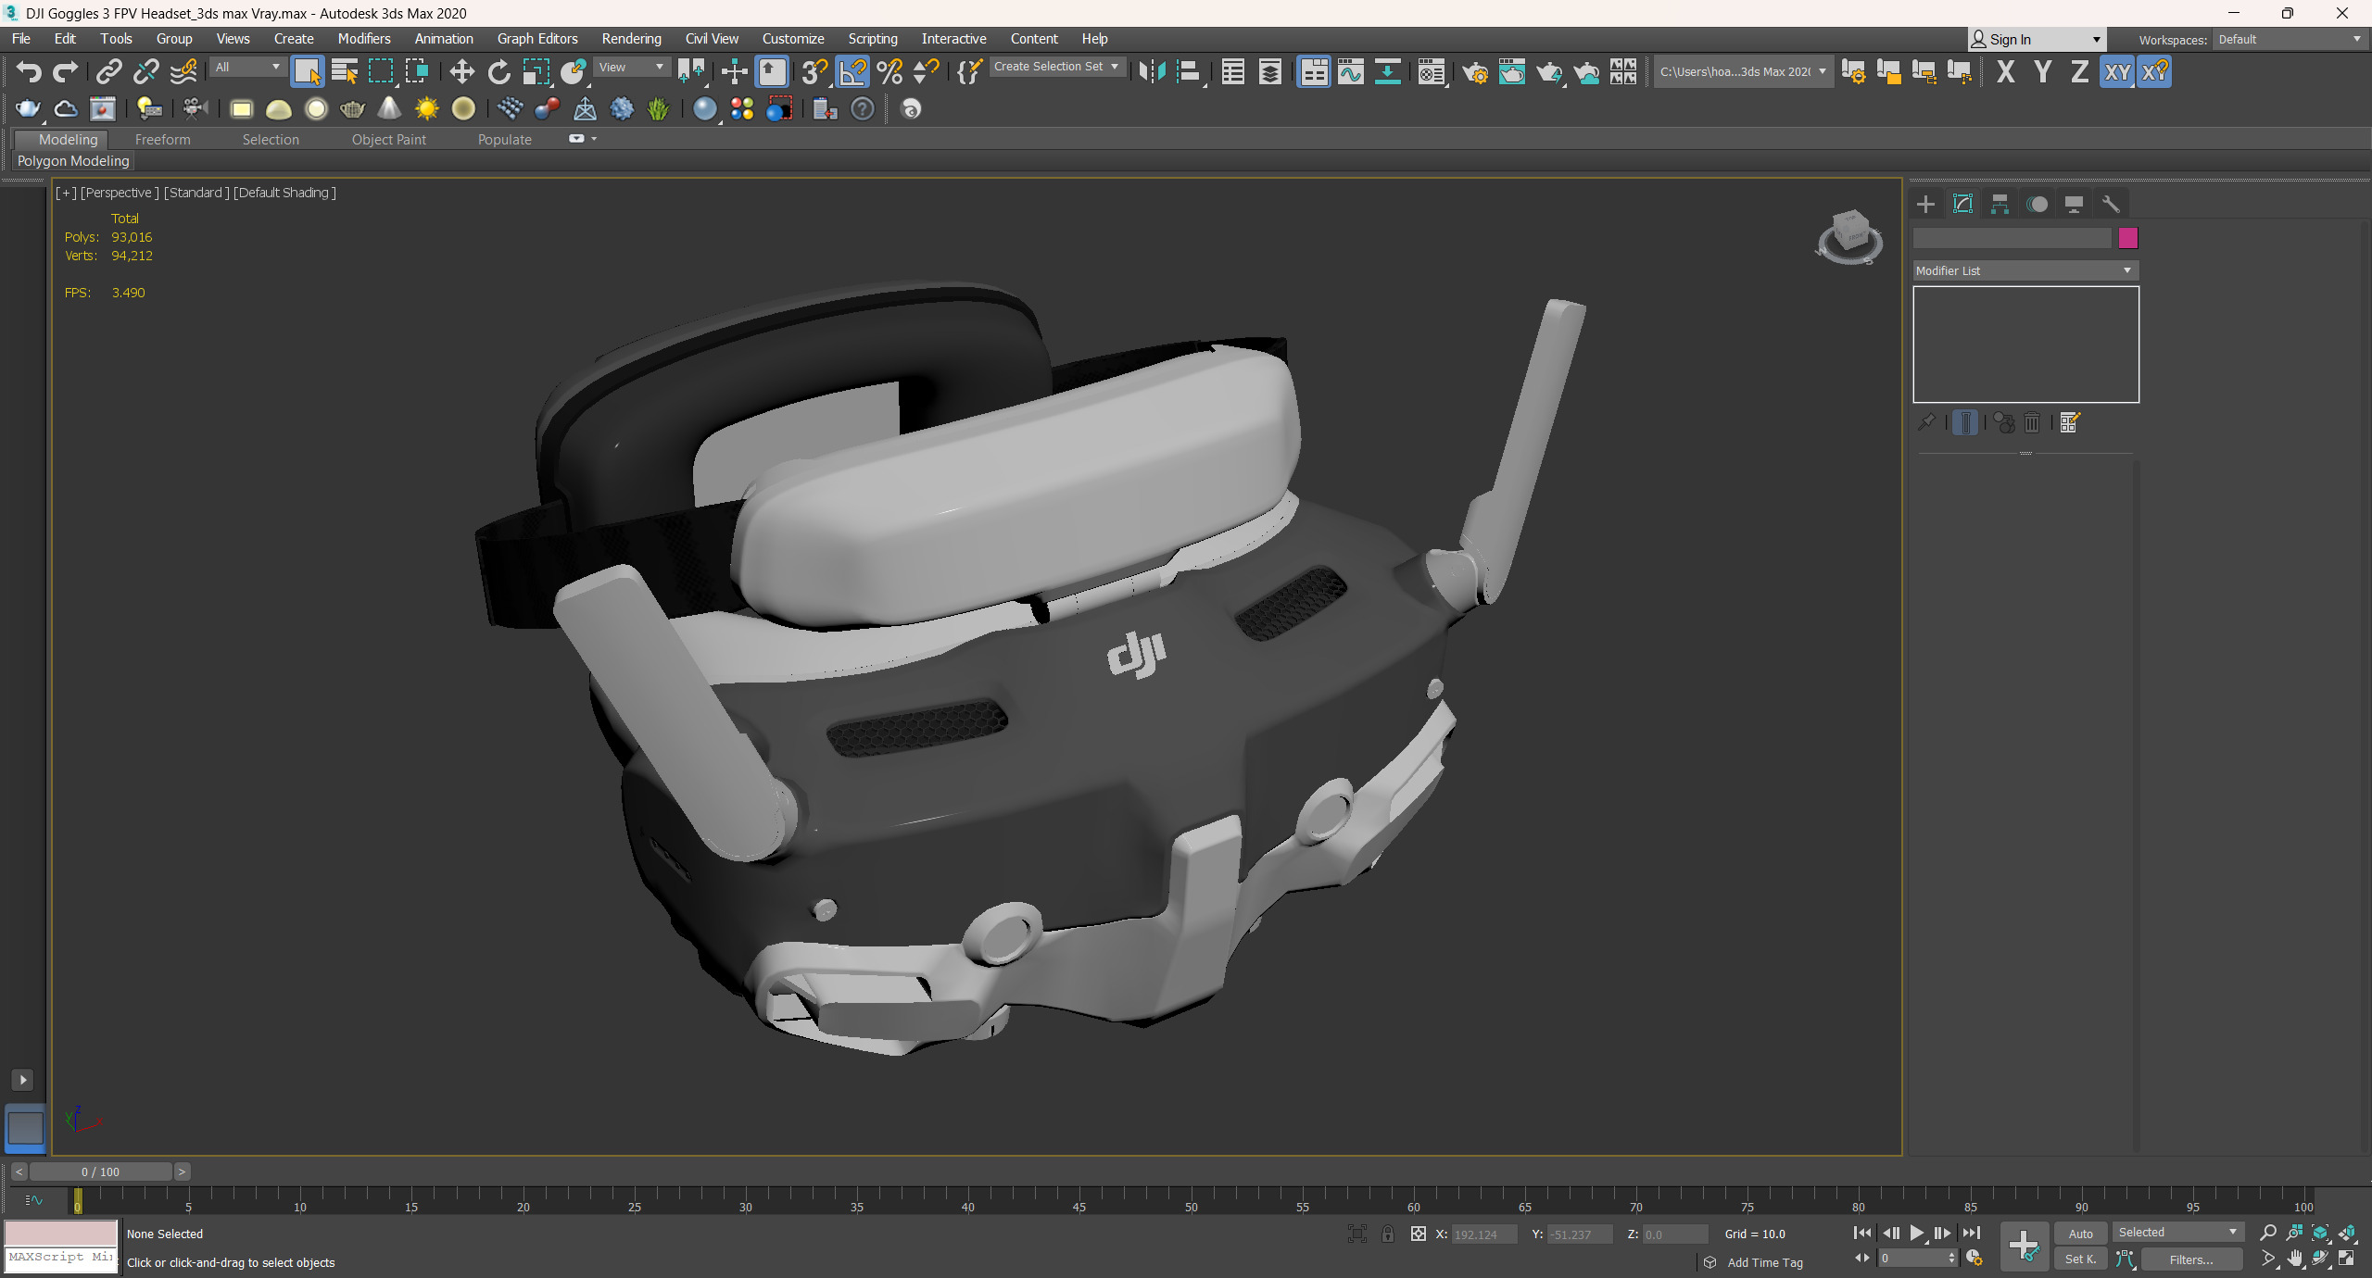Screen dimensions: 2372x1278
Task: Toggle Angle Snap
Action: [852, 71]
